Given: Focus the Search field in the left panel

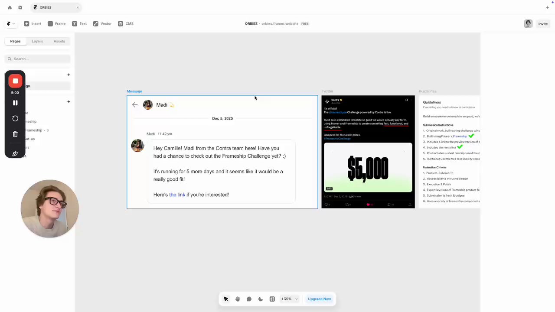Looking at the screenshot, I should (x=37, y=59).
